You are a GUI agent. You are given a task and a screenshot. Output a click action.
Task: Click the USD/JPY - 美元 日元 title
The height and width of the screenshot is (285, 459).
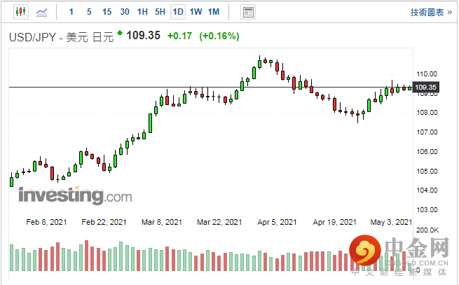click(61, 37)
